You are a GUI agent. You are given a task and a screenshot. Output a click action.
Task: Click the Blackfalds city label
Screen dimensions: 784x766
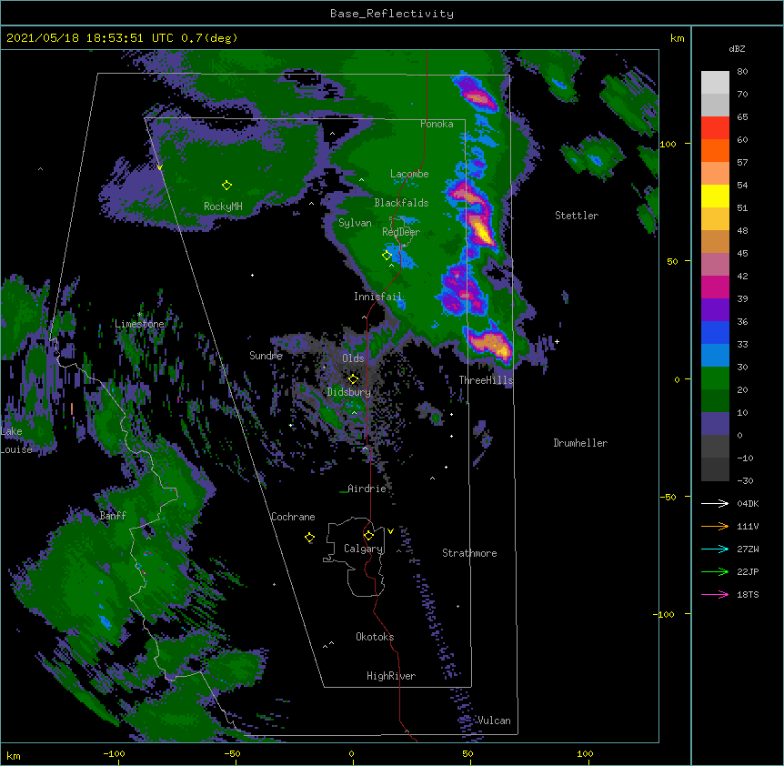tap(401, 203)
